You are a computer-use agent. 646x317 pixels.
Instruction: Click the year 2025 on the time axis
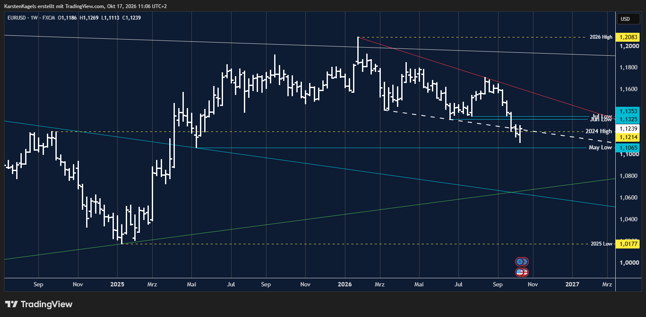click(117, 283)
